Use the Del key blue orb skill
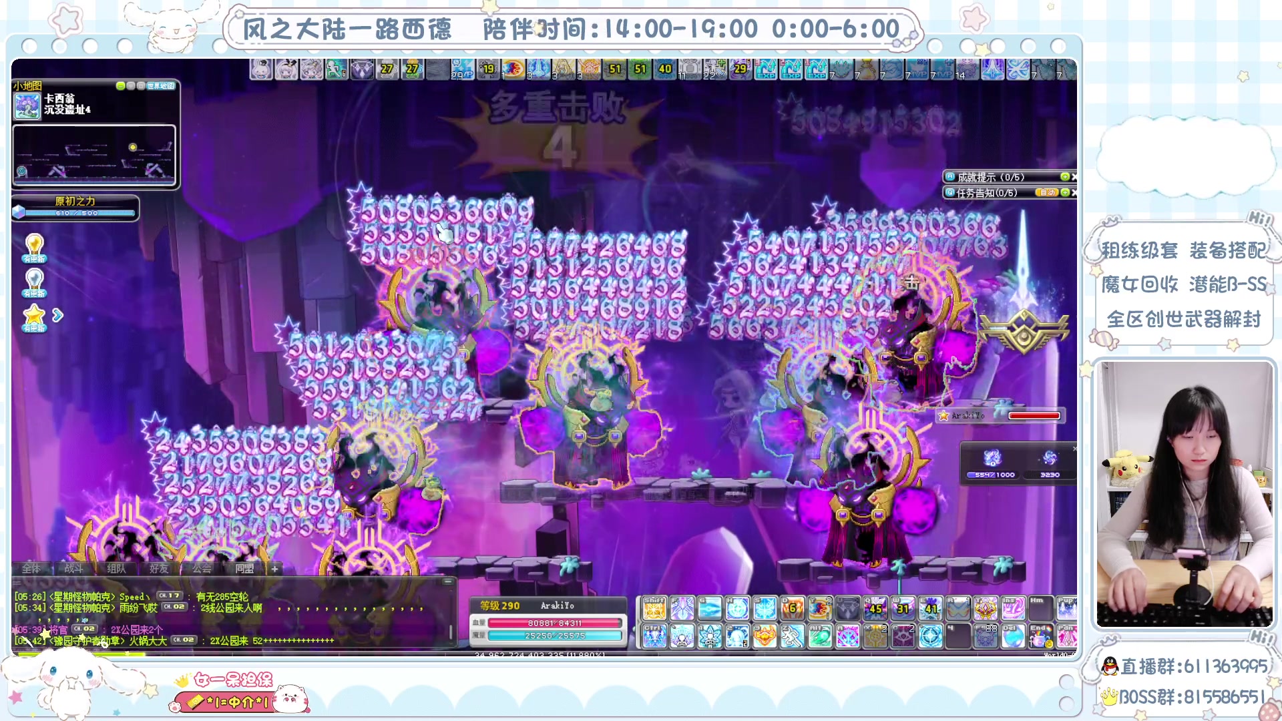The width and height of the screenshot is (1282, 721). pos(1013,636)
